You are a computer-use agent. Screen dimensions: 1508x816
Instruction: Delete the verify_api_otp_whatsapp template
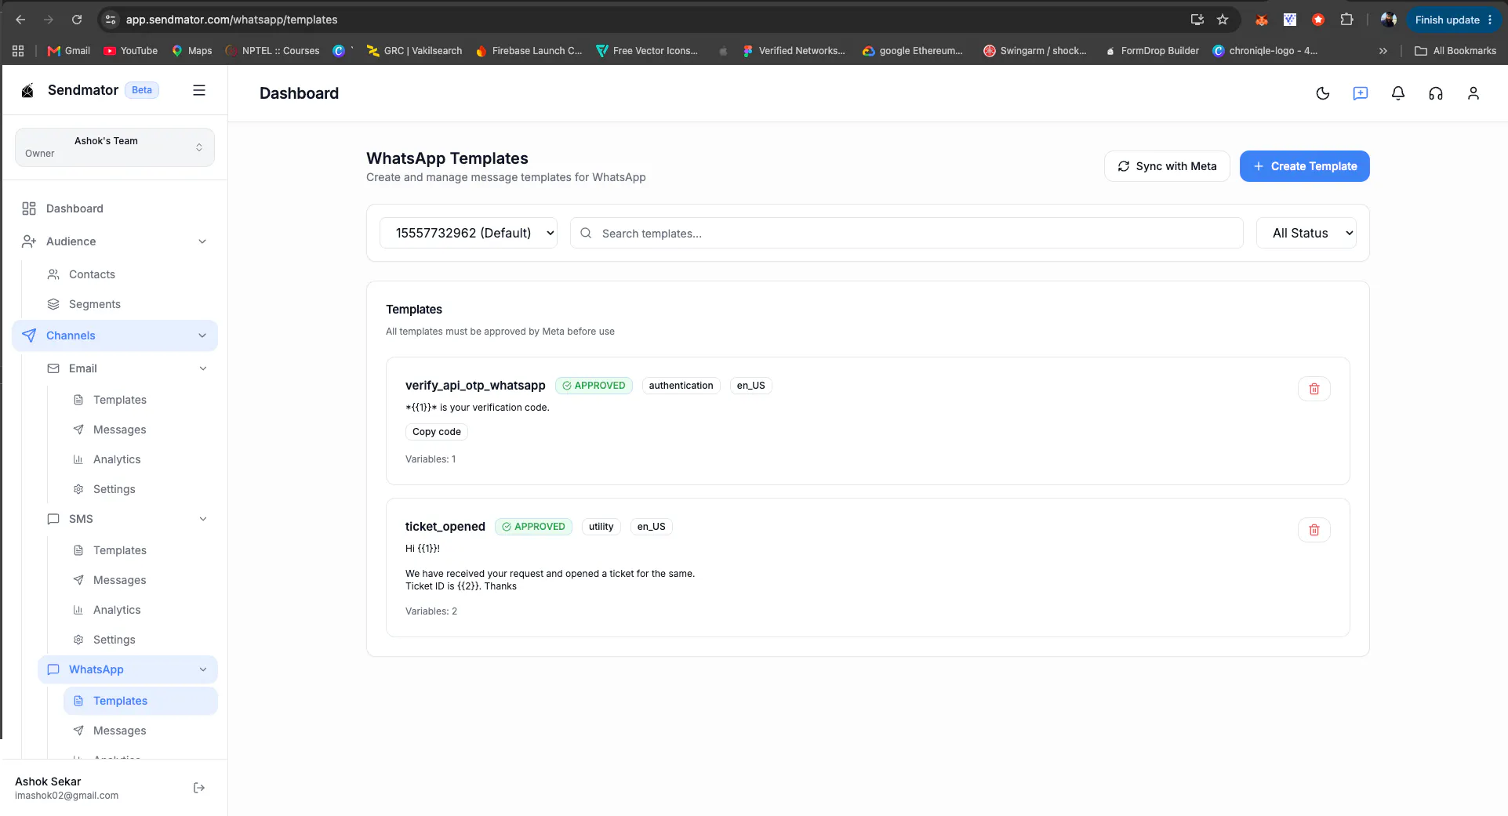click(1314, 389)
